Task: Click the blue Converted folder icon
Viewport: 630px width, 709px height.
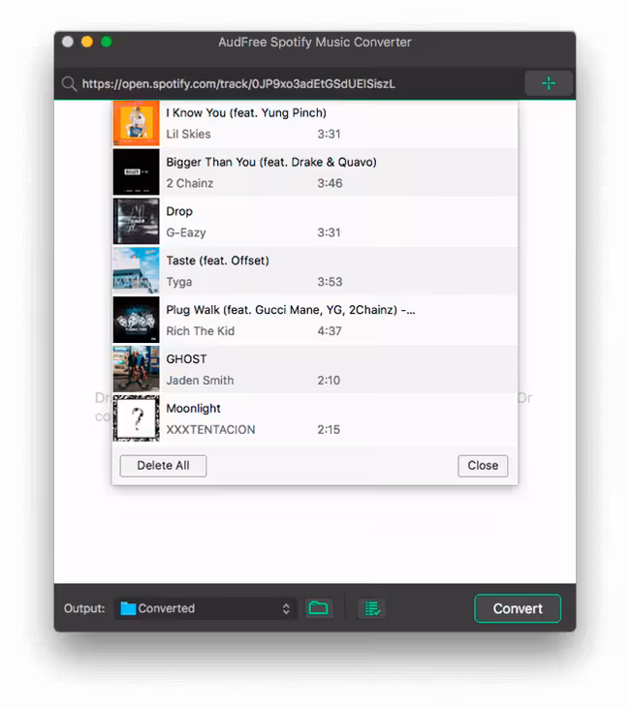Action: pyautogui.click(x=128, y=608)
